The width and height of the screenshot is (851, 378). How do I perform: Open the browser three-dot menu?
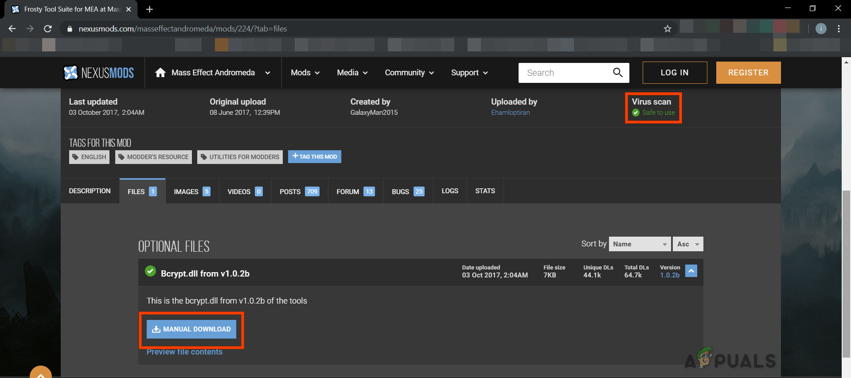pyautogui.click(x=839, y=29)
